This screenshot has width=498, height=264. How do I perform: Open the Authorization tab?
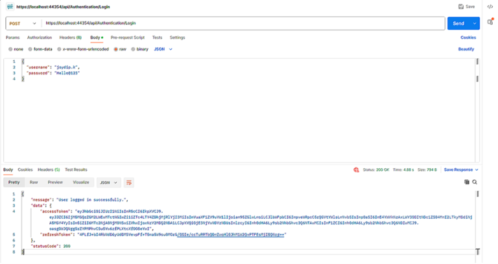tap(40, 38)
